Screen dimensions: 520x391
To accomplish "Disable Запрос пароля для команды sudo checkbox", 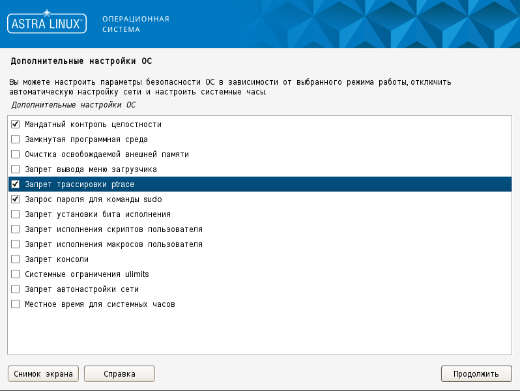I will pos(15,199).
